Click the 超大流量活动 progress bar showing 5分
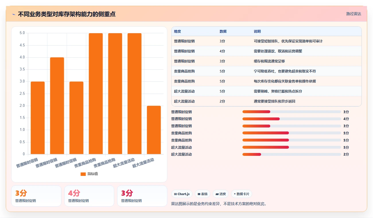Viewport: 373px width, 218px height. pyautogui.click(x=292, y=147)
